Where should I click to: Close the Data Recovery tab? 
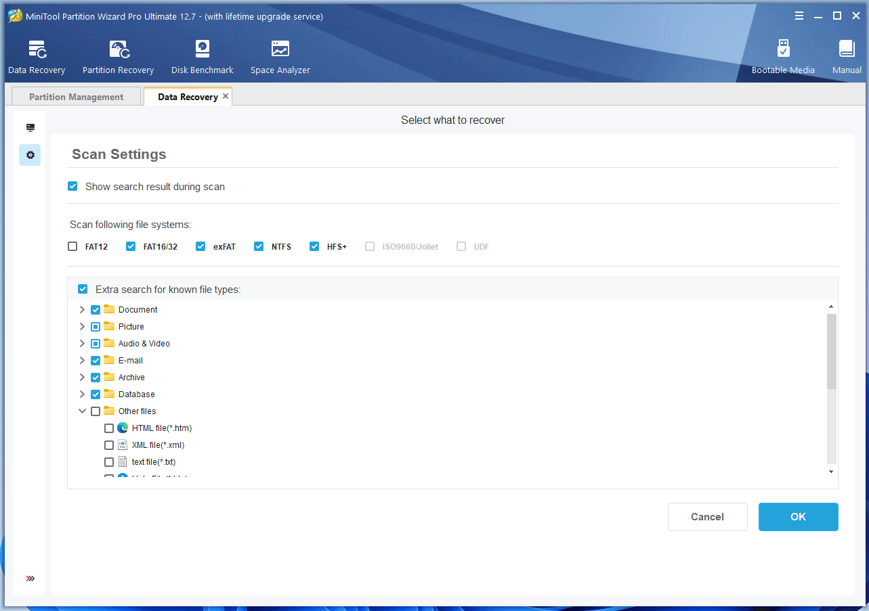pos(226,96)
